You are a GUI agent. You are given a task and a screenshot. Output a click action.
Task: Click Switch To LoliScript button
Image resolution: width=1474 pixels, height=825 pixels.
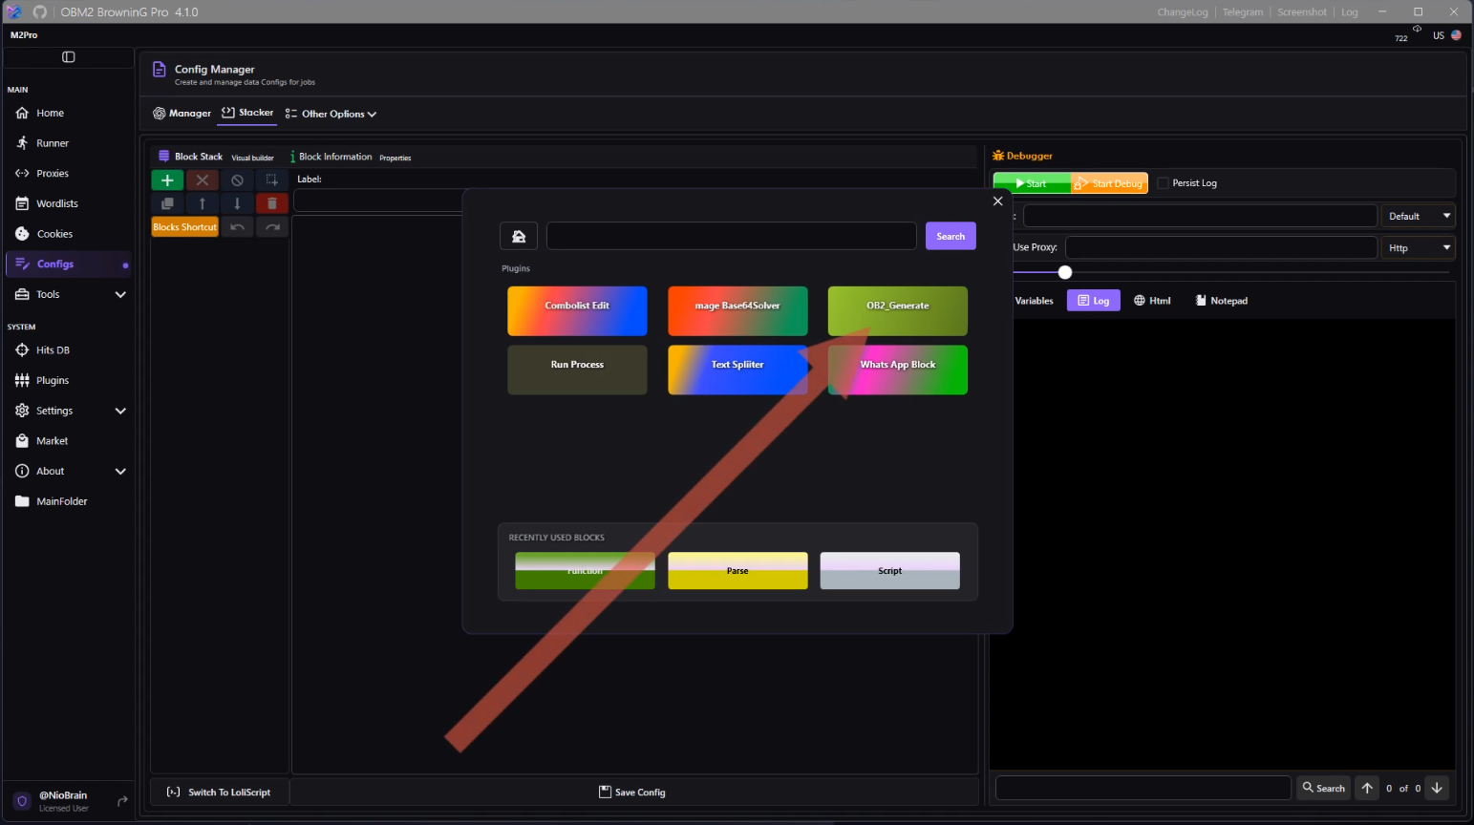220,792
